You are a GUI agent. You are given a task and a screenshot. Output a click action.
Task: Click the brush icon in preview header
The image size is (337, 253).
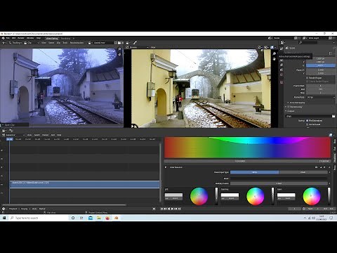[135, 43]
